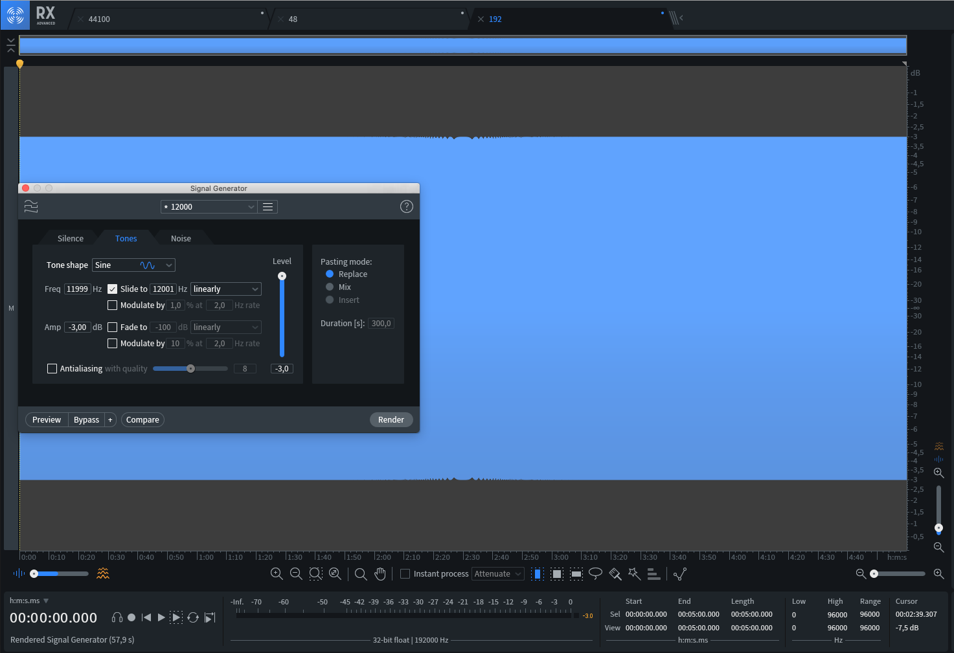Image resolution: width=954 pixels, height=653 pixels.
Task: Click the Record button
Action: [x=131, y=617]
